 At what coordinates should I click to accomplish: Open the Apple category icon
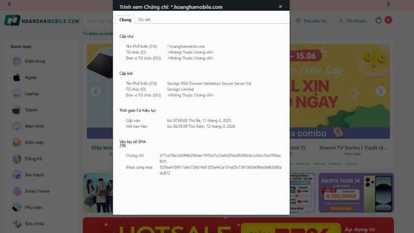pos(17,78)
